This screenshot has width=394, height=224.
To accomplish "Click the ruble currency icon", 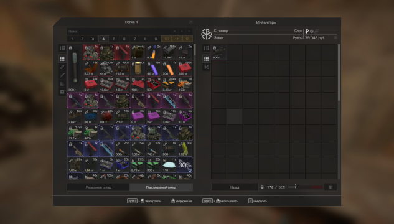I will point(307,31).
